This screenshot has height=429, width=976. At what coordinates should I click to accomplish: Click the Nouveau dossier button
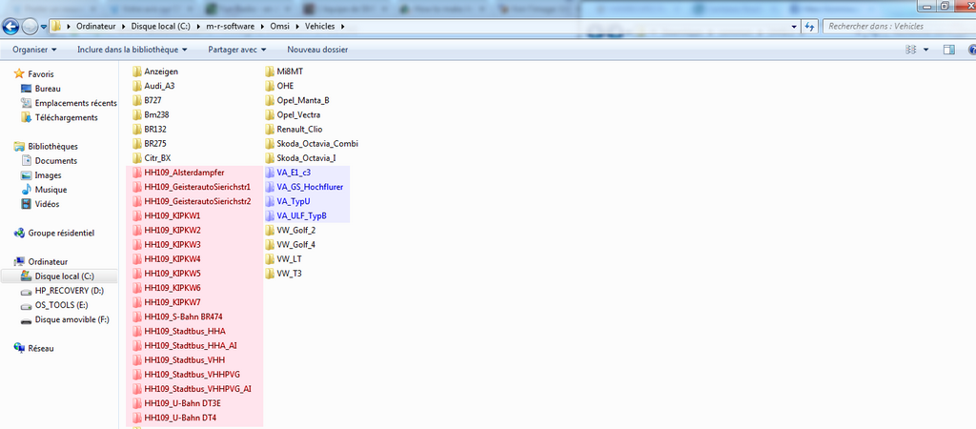(317, 50)
